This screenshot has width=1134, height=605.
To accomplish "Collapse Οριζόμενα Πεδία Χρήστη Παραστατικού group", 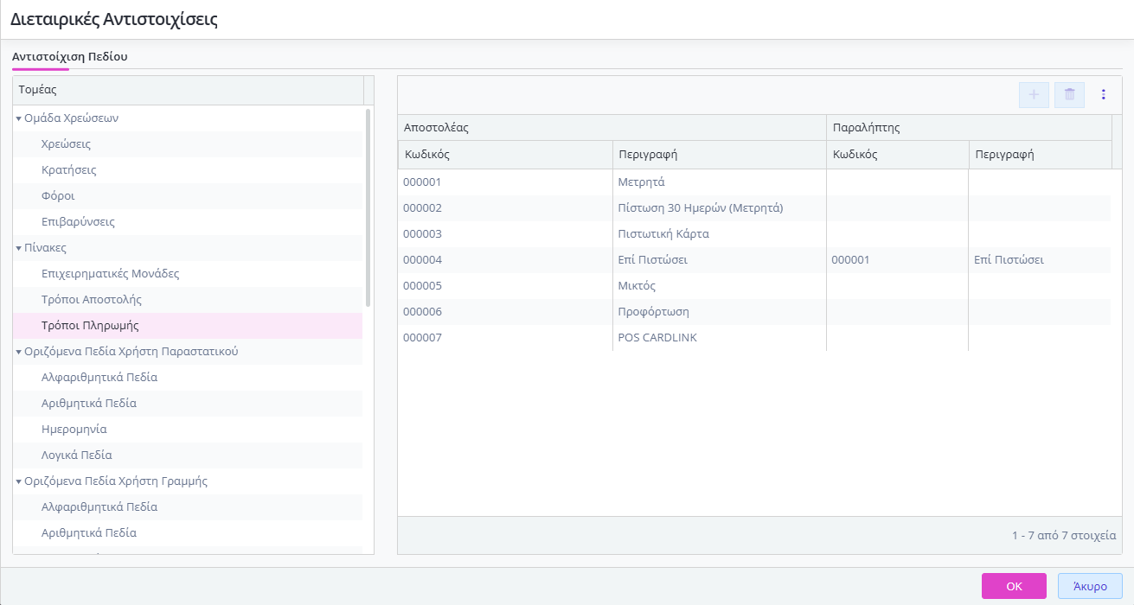I will (x=19, y=352).
